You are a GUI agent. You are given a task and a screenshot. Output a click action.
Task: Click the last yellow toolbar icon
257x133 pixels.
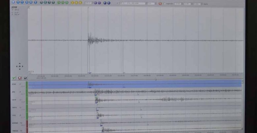(81, 3)
